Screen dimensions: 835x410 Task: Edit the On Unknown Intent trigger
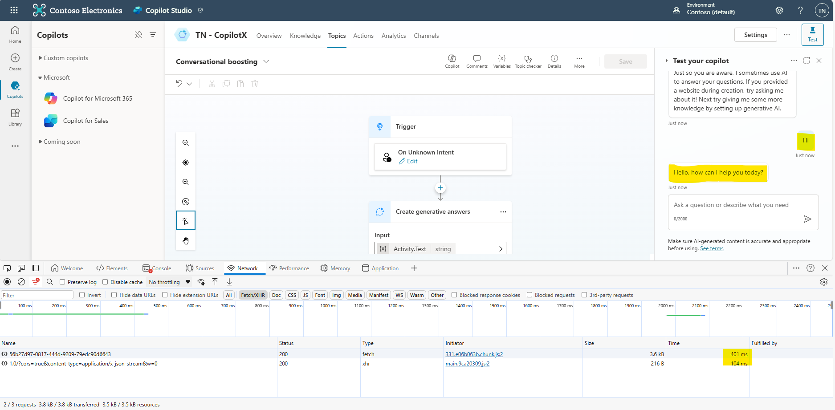[x=412, y=161]
